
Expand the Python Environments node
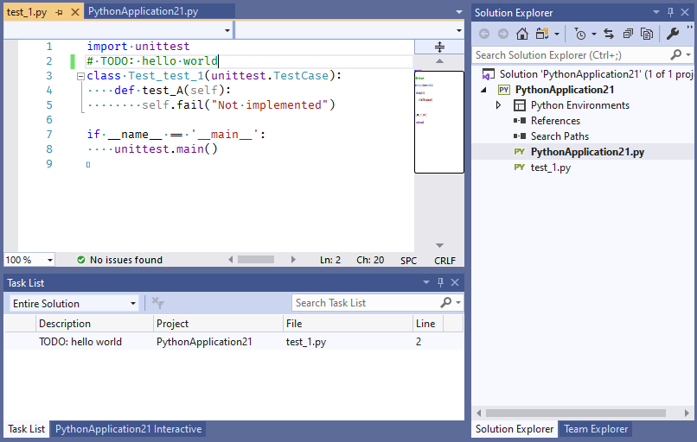(499, 105)
